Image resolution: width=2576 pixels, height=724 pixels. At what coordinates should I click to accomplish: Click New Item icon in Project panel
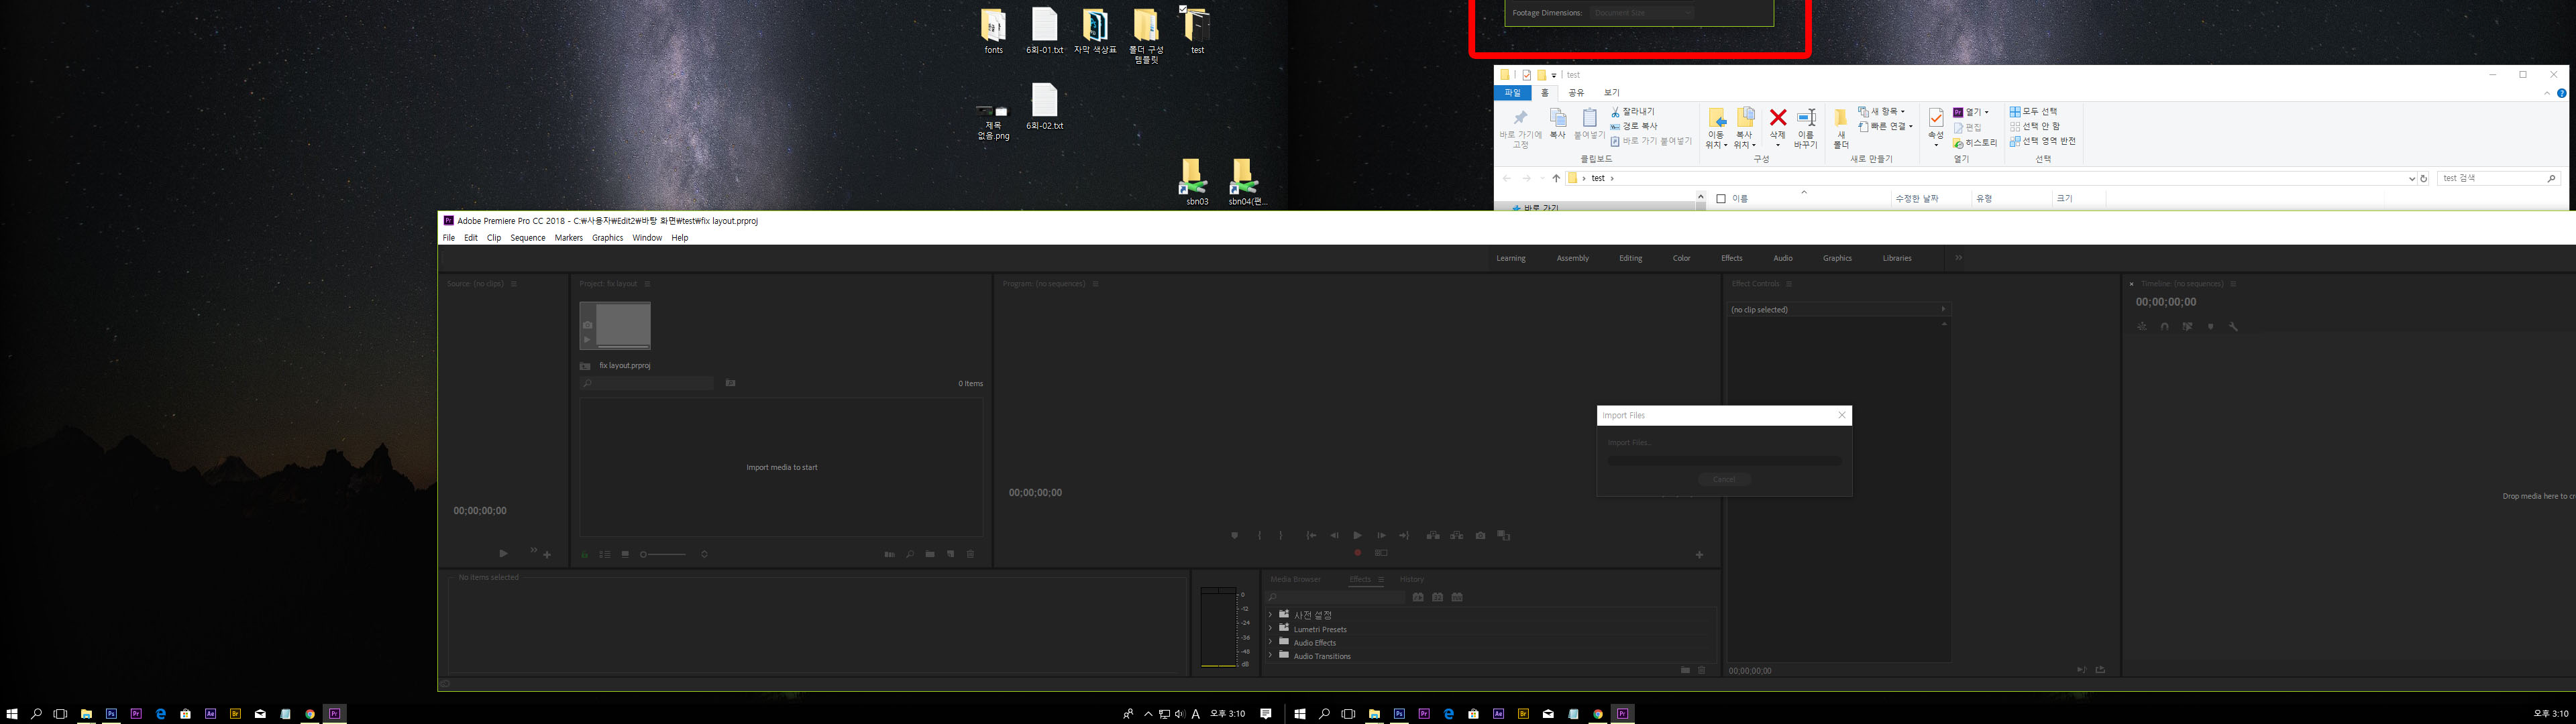951,554
